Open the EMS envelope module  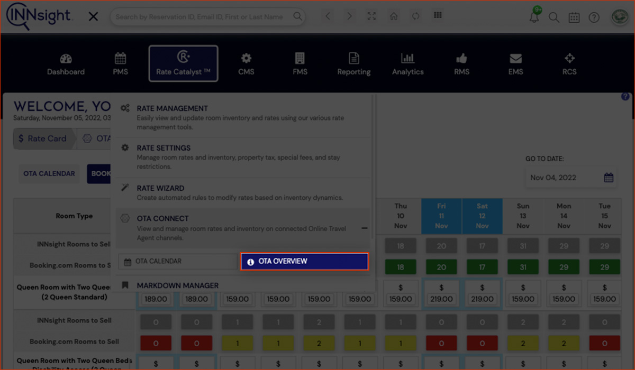[515, 64]
